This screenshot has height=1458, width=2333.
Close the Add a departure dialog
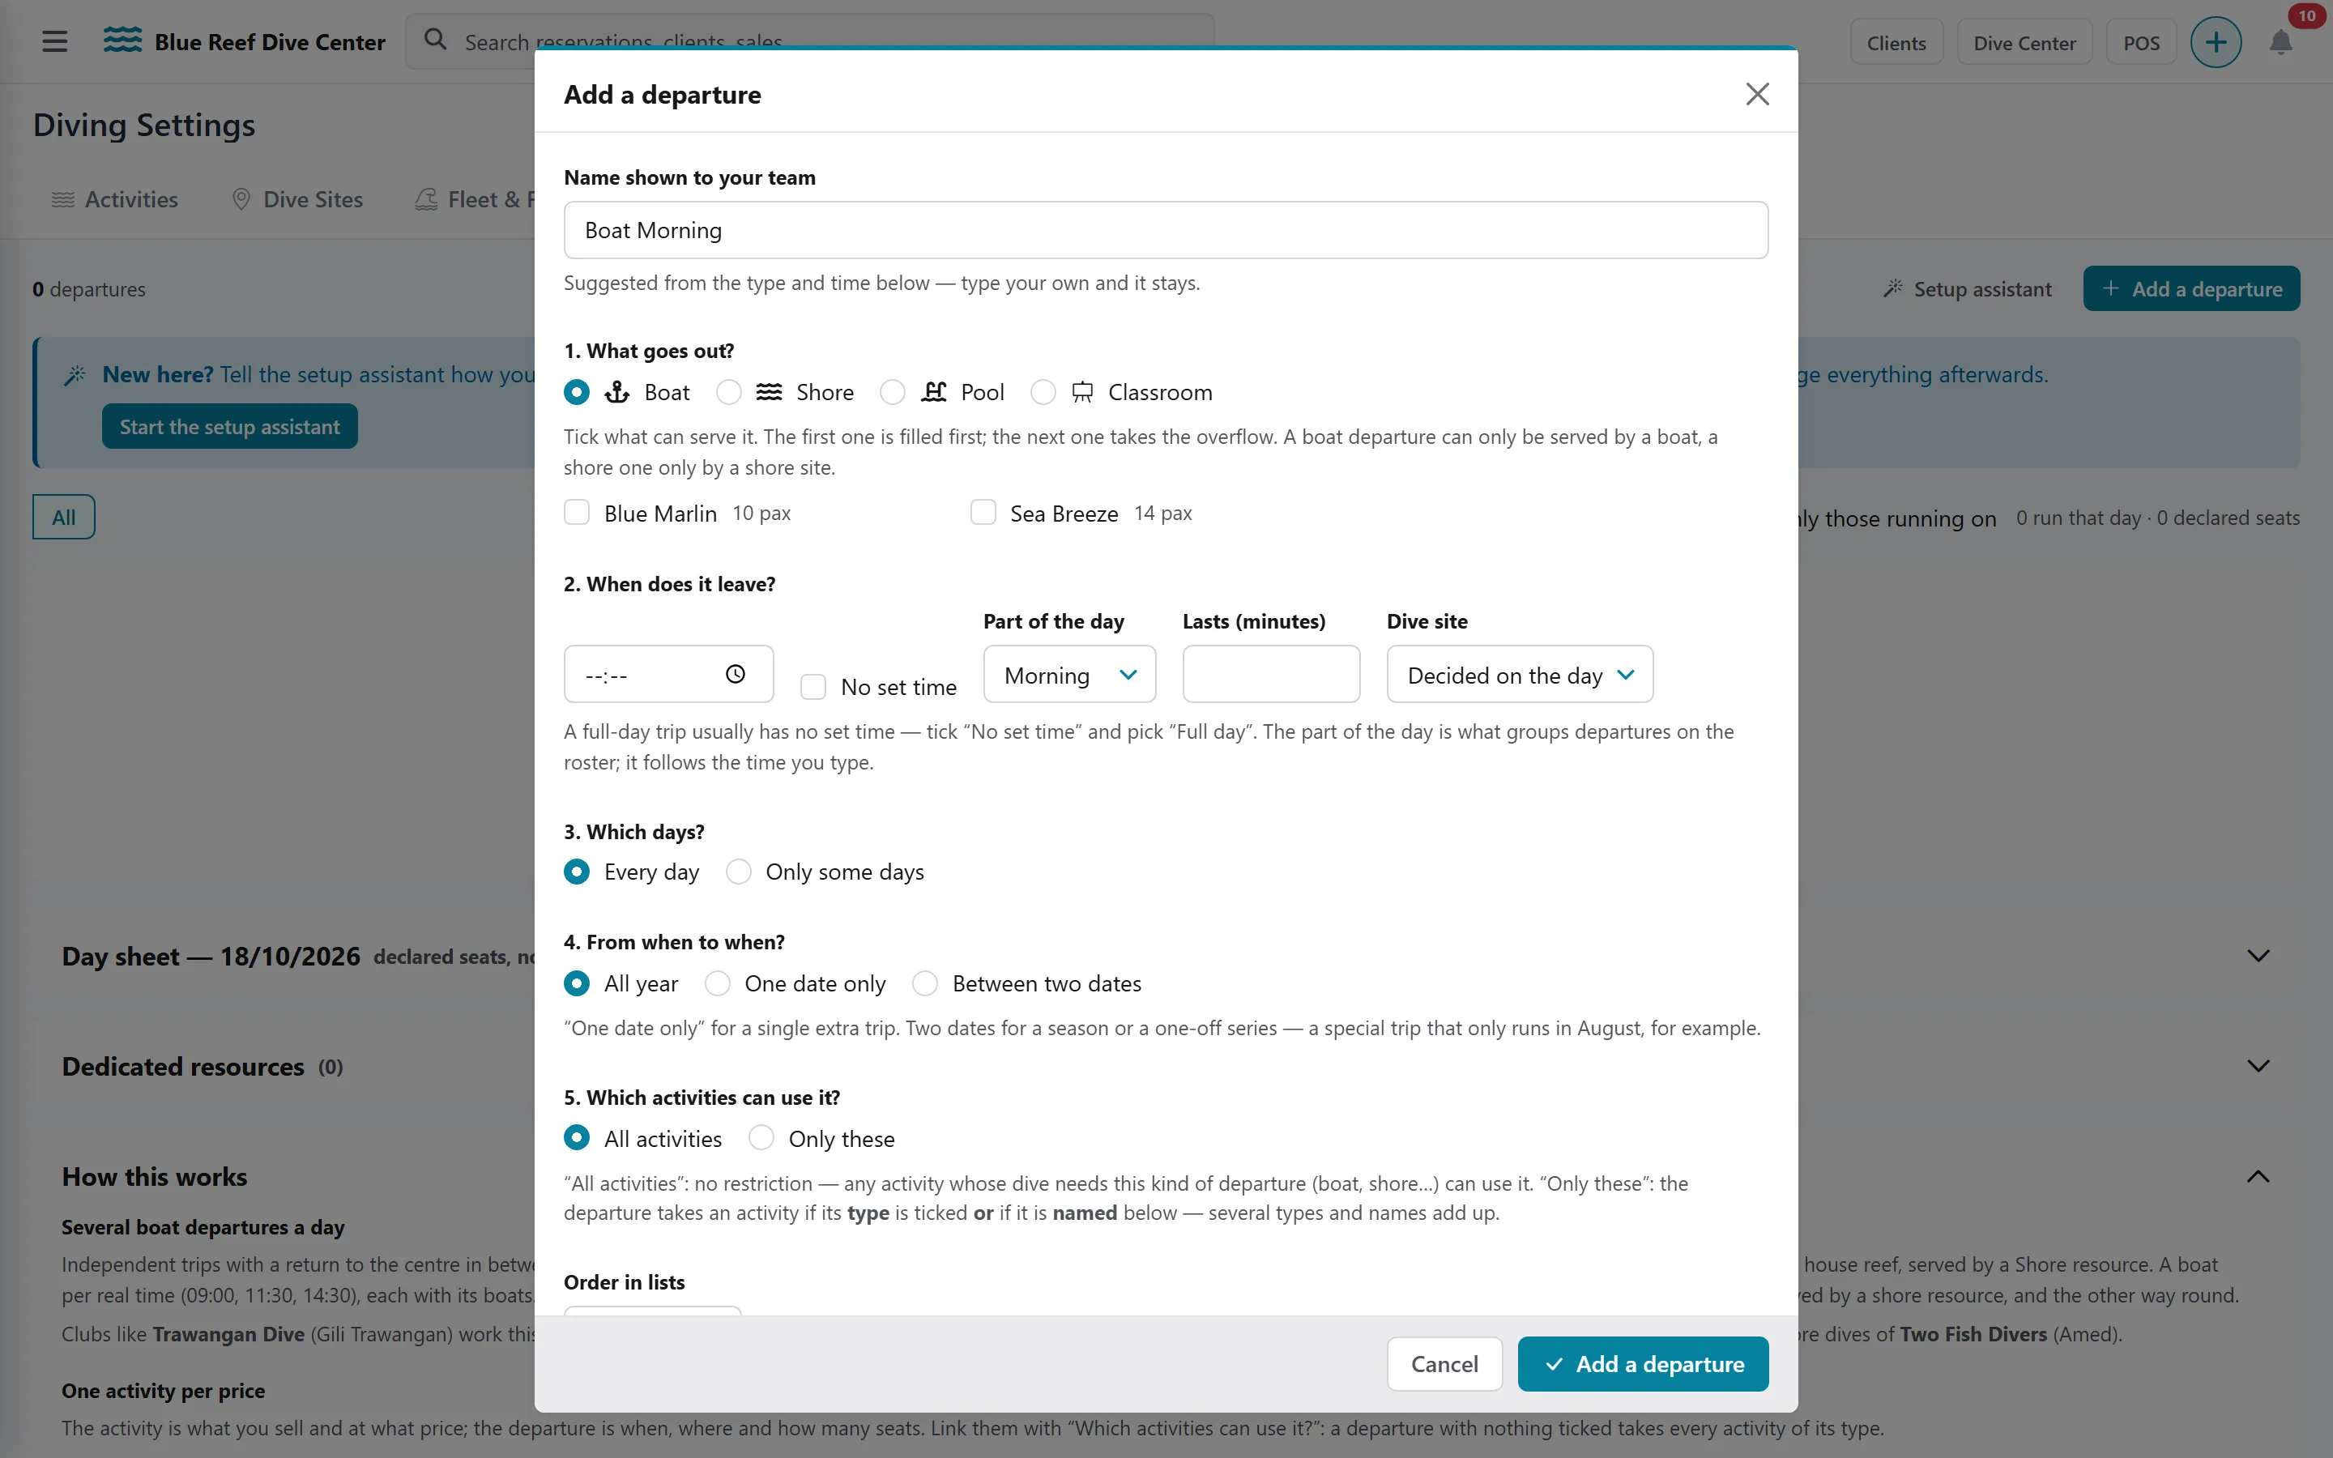tap(1758, 93)
